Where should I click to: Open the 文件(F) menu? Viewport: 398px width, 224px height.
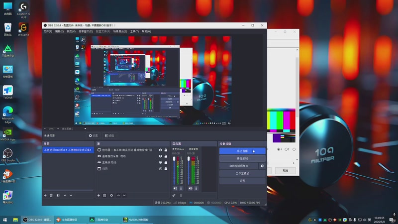pos(48,31)
